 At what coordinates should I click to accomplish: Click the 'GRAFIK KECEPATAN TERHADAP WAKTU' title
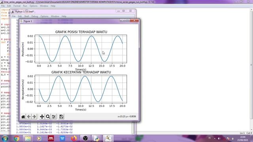81,72
